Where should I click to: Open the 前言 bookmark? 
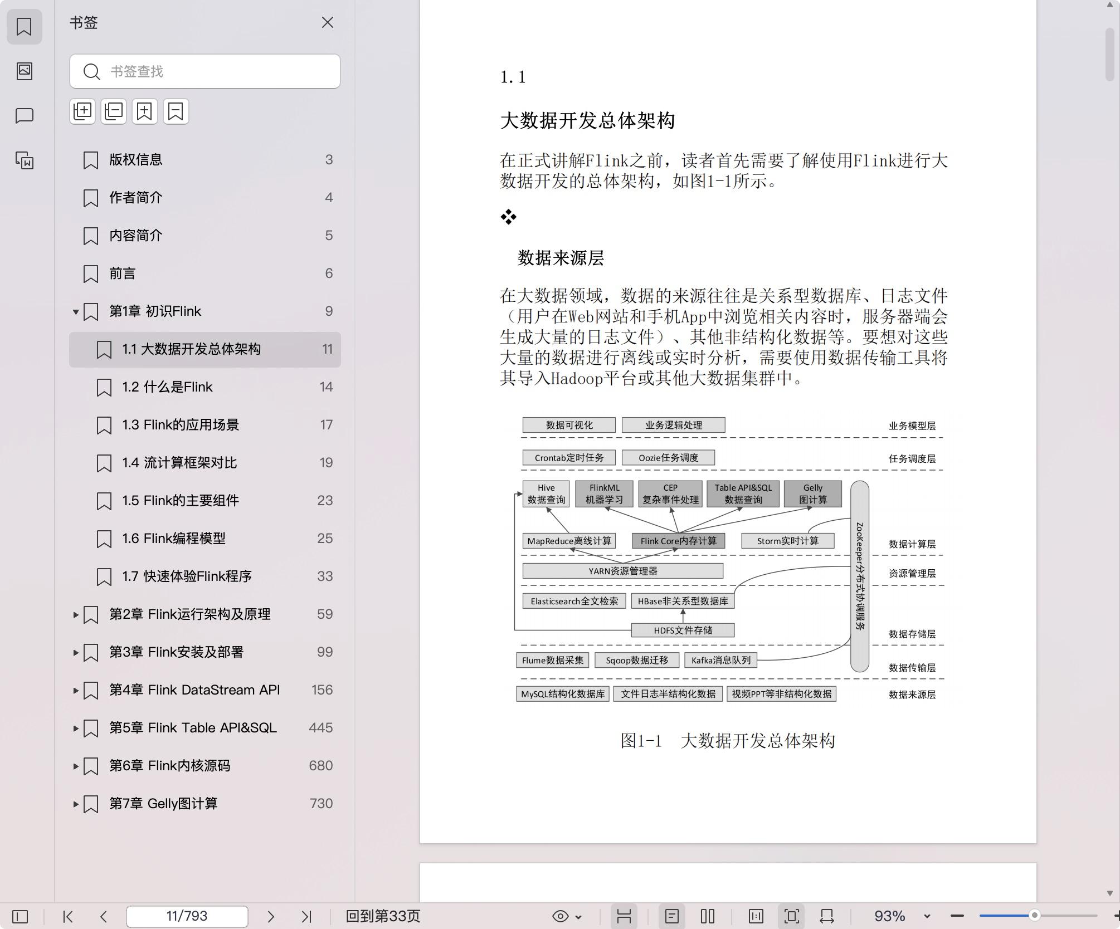tap(205, 273)
